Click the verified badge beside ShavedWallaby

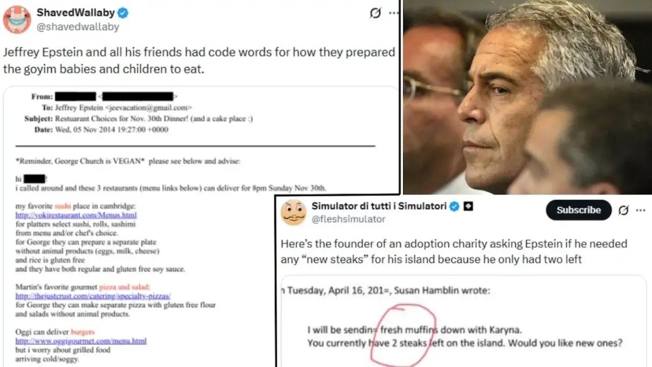[x=123, y=13]
